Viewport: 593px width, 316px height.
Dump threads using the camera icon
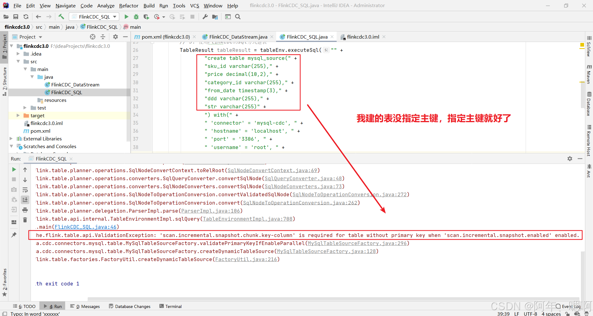point(14,189)
